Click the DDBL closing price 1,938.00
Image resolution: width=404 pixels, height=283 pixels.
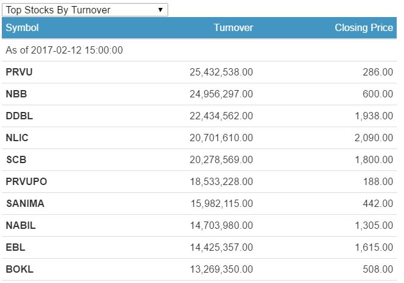pos(374,116)
